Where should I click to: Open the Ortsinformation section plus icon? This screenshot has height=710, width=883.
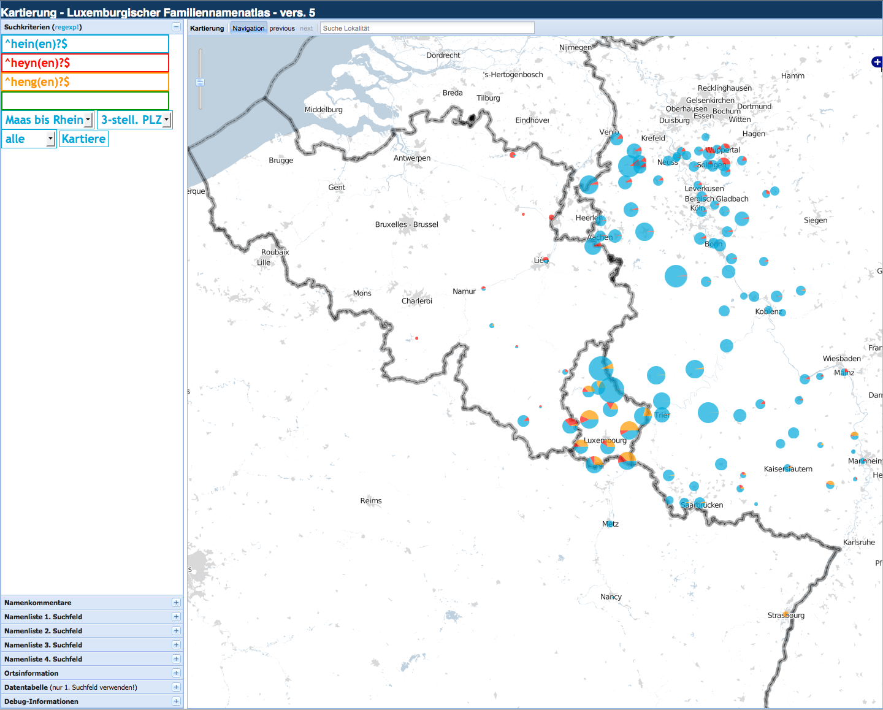(176, 673)
